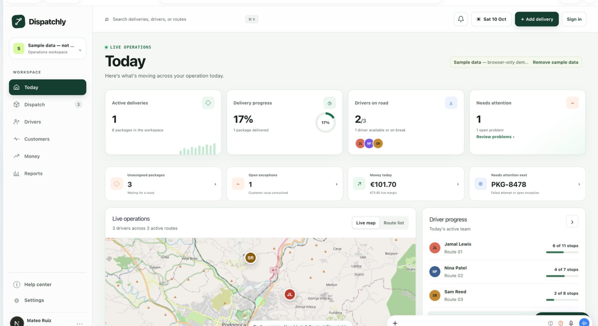Select the Sam Reed Route 03 row

[x=504, y=295]
